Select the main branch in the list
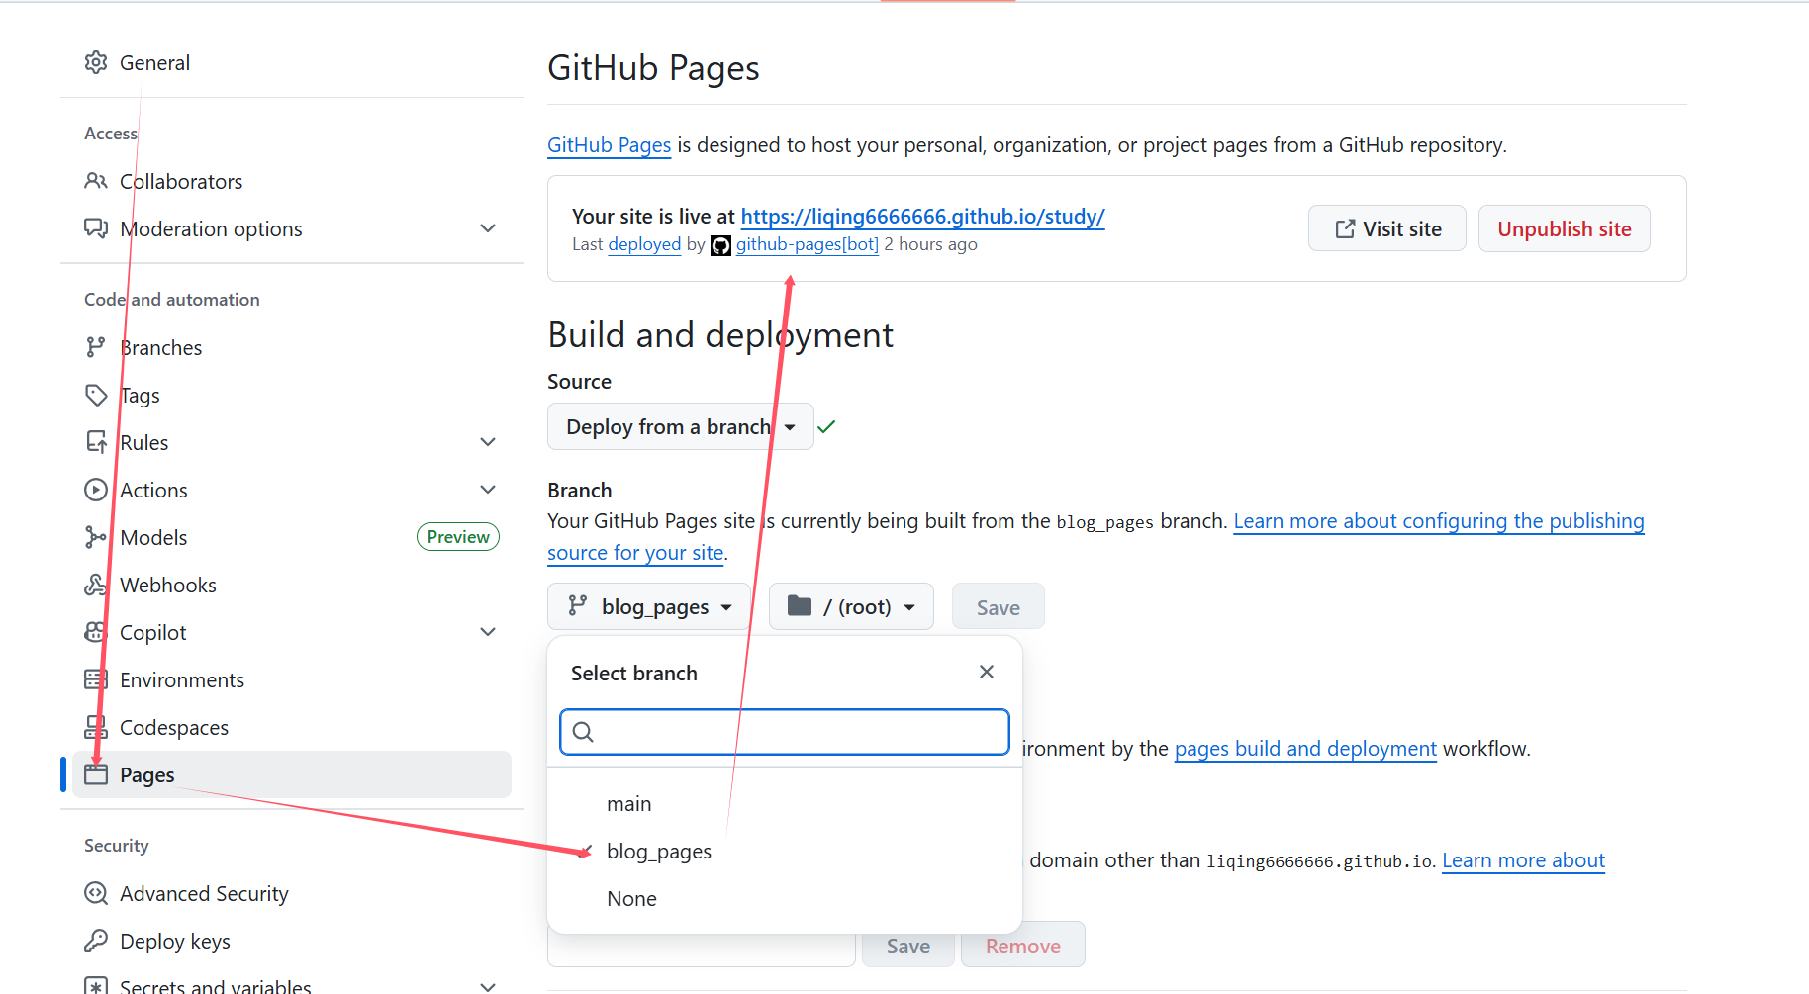 (629, 803)
